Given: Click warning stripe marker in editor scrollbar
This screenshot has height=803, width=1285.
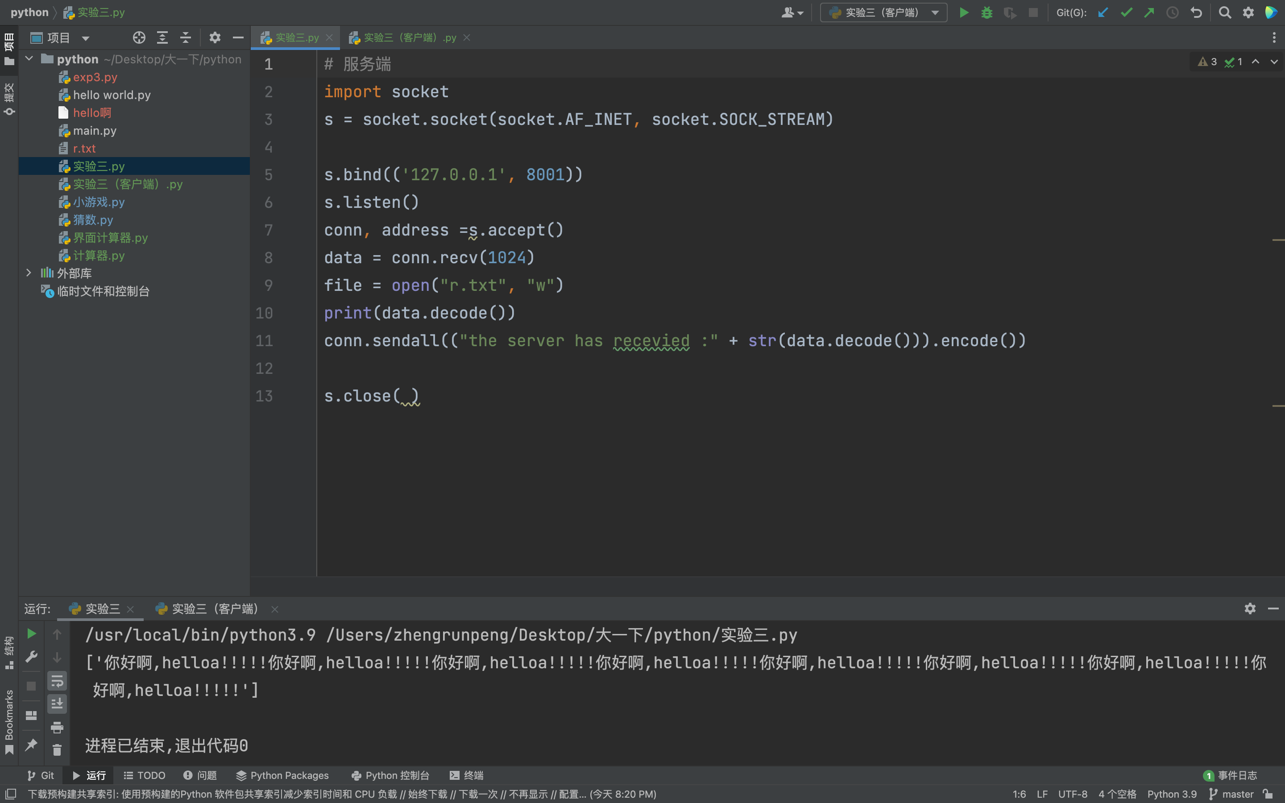Looking at the screenshot, I should [x=1278, y=240].
